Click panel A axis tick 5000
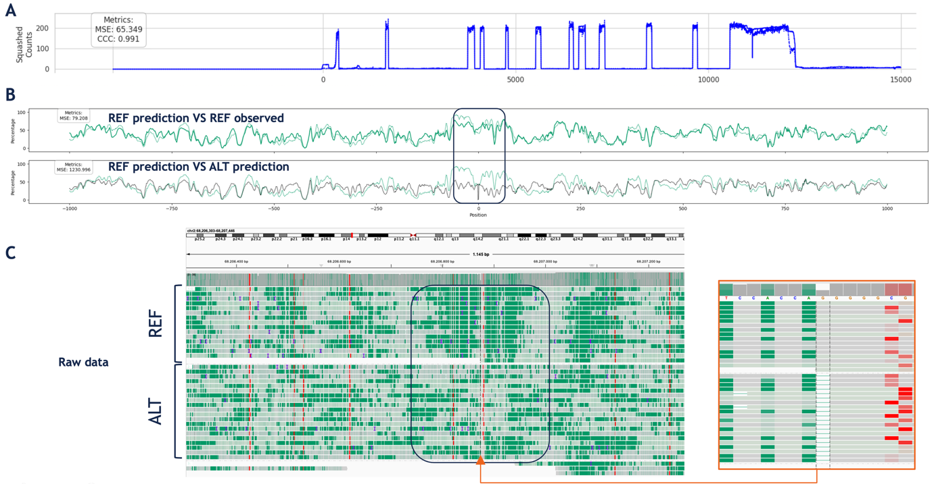The width and height of the screenshot is (932, 484). 515,80
